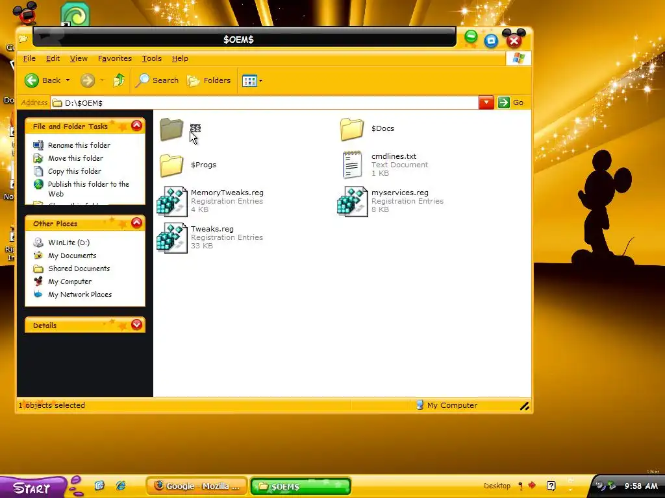Open the Help menu
Viewport: 665px width, 498px height.
tap(180, 58)
